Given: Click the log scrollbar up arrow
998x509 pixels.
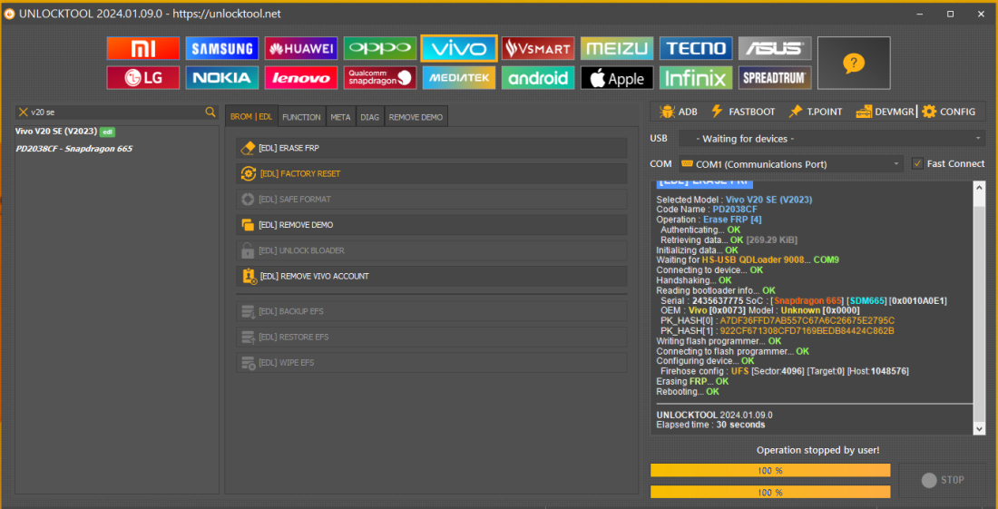Looking at the screenshot, I should click(980, 185).
